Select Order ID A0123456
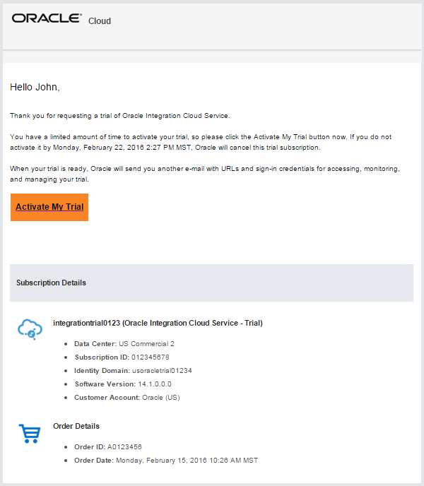This screenshot has width=424, height=486. click(x=124, y=447)
